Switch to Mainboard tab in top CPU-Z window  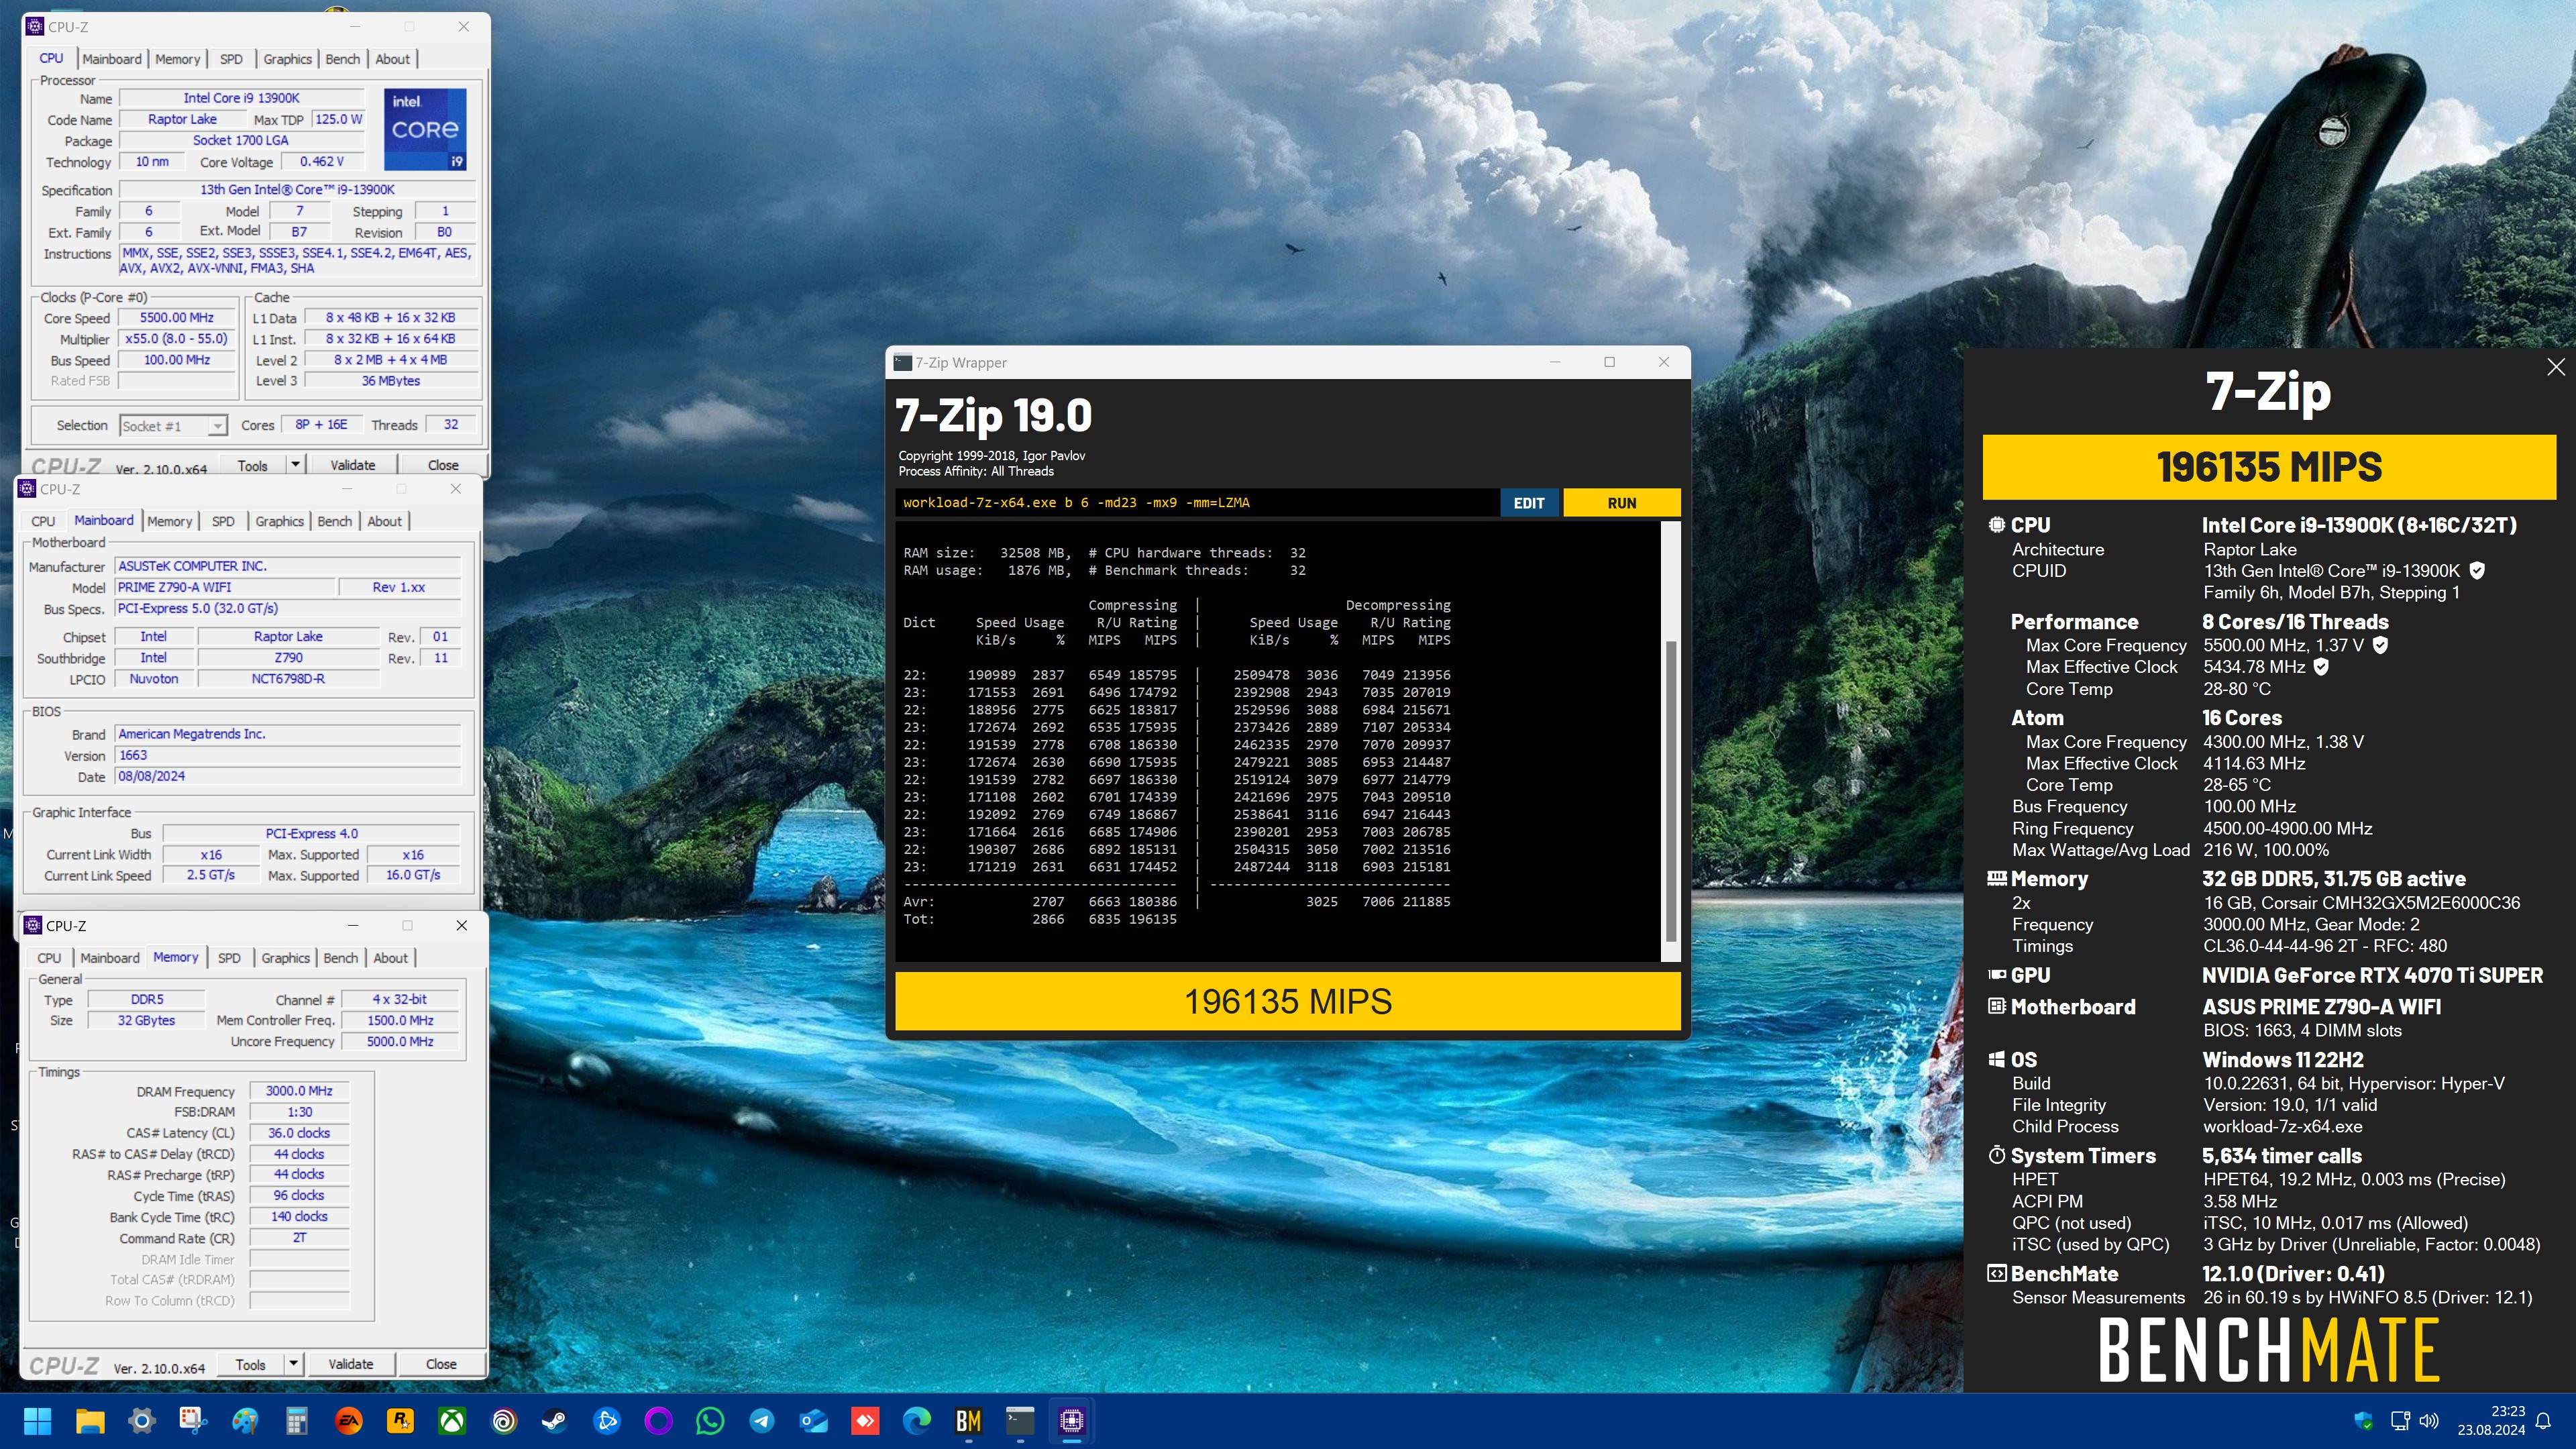(x=112, y=59)
